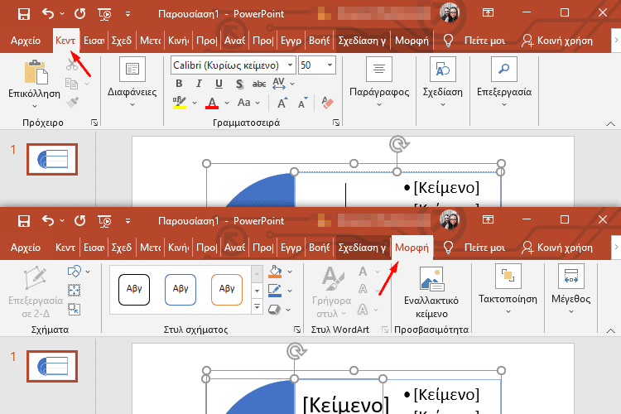Viewport: 621px width, 414px height.
Task: Open Customize Quick Access Toolbar in the top window
Action: [x=128, y=14]
